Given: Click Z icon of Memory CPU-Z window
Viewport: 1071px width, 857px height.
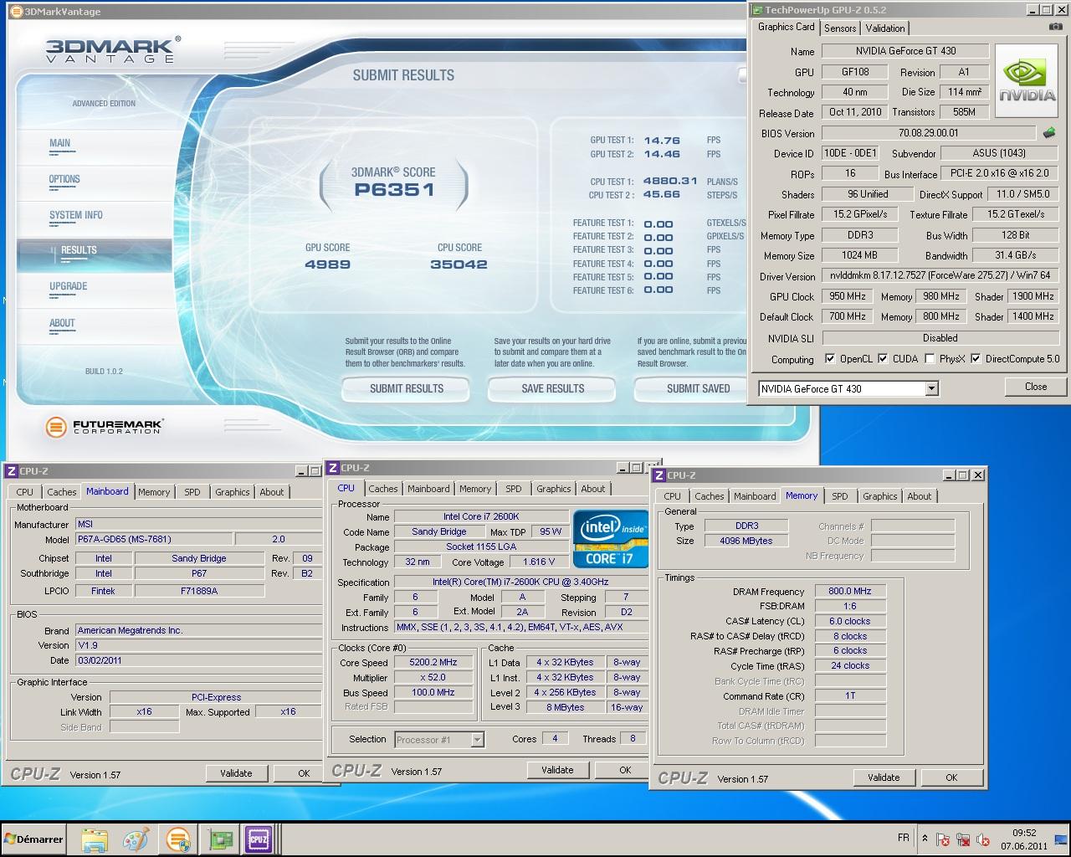Looking at the screenshot, I should [659, 475].
